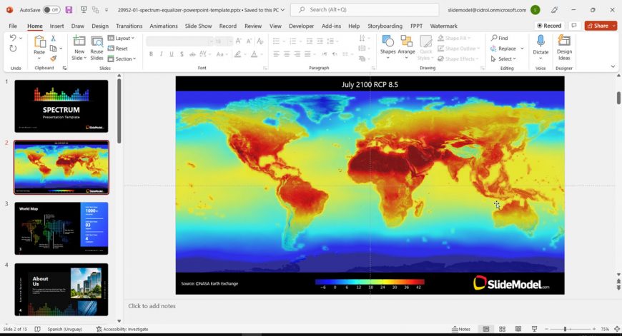
Task: Toggle the AutoSave switch
Action: pos(51,10)
